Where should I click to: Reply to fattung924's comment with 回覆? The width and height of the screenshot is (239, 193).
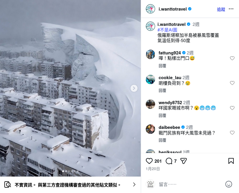(162, 66)
